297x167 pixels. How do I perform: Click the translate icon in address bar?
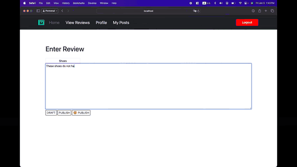pos(194,11)
